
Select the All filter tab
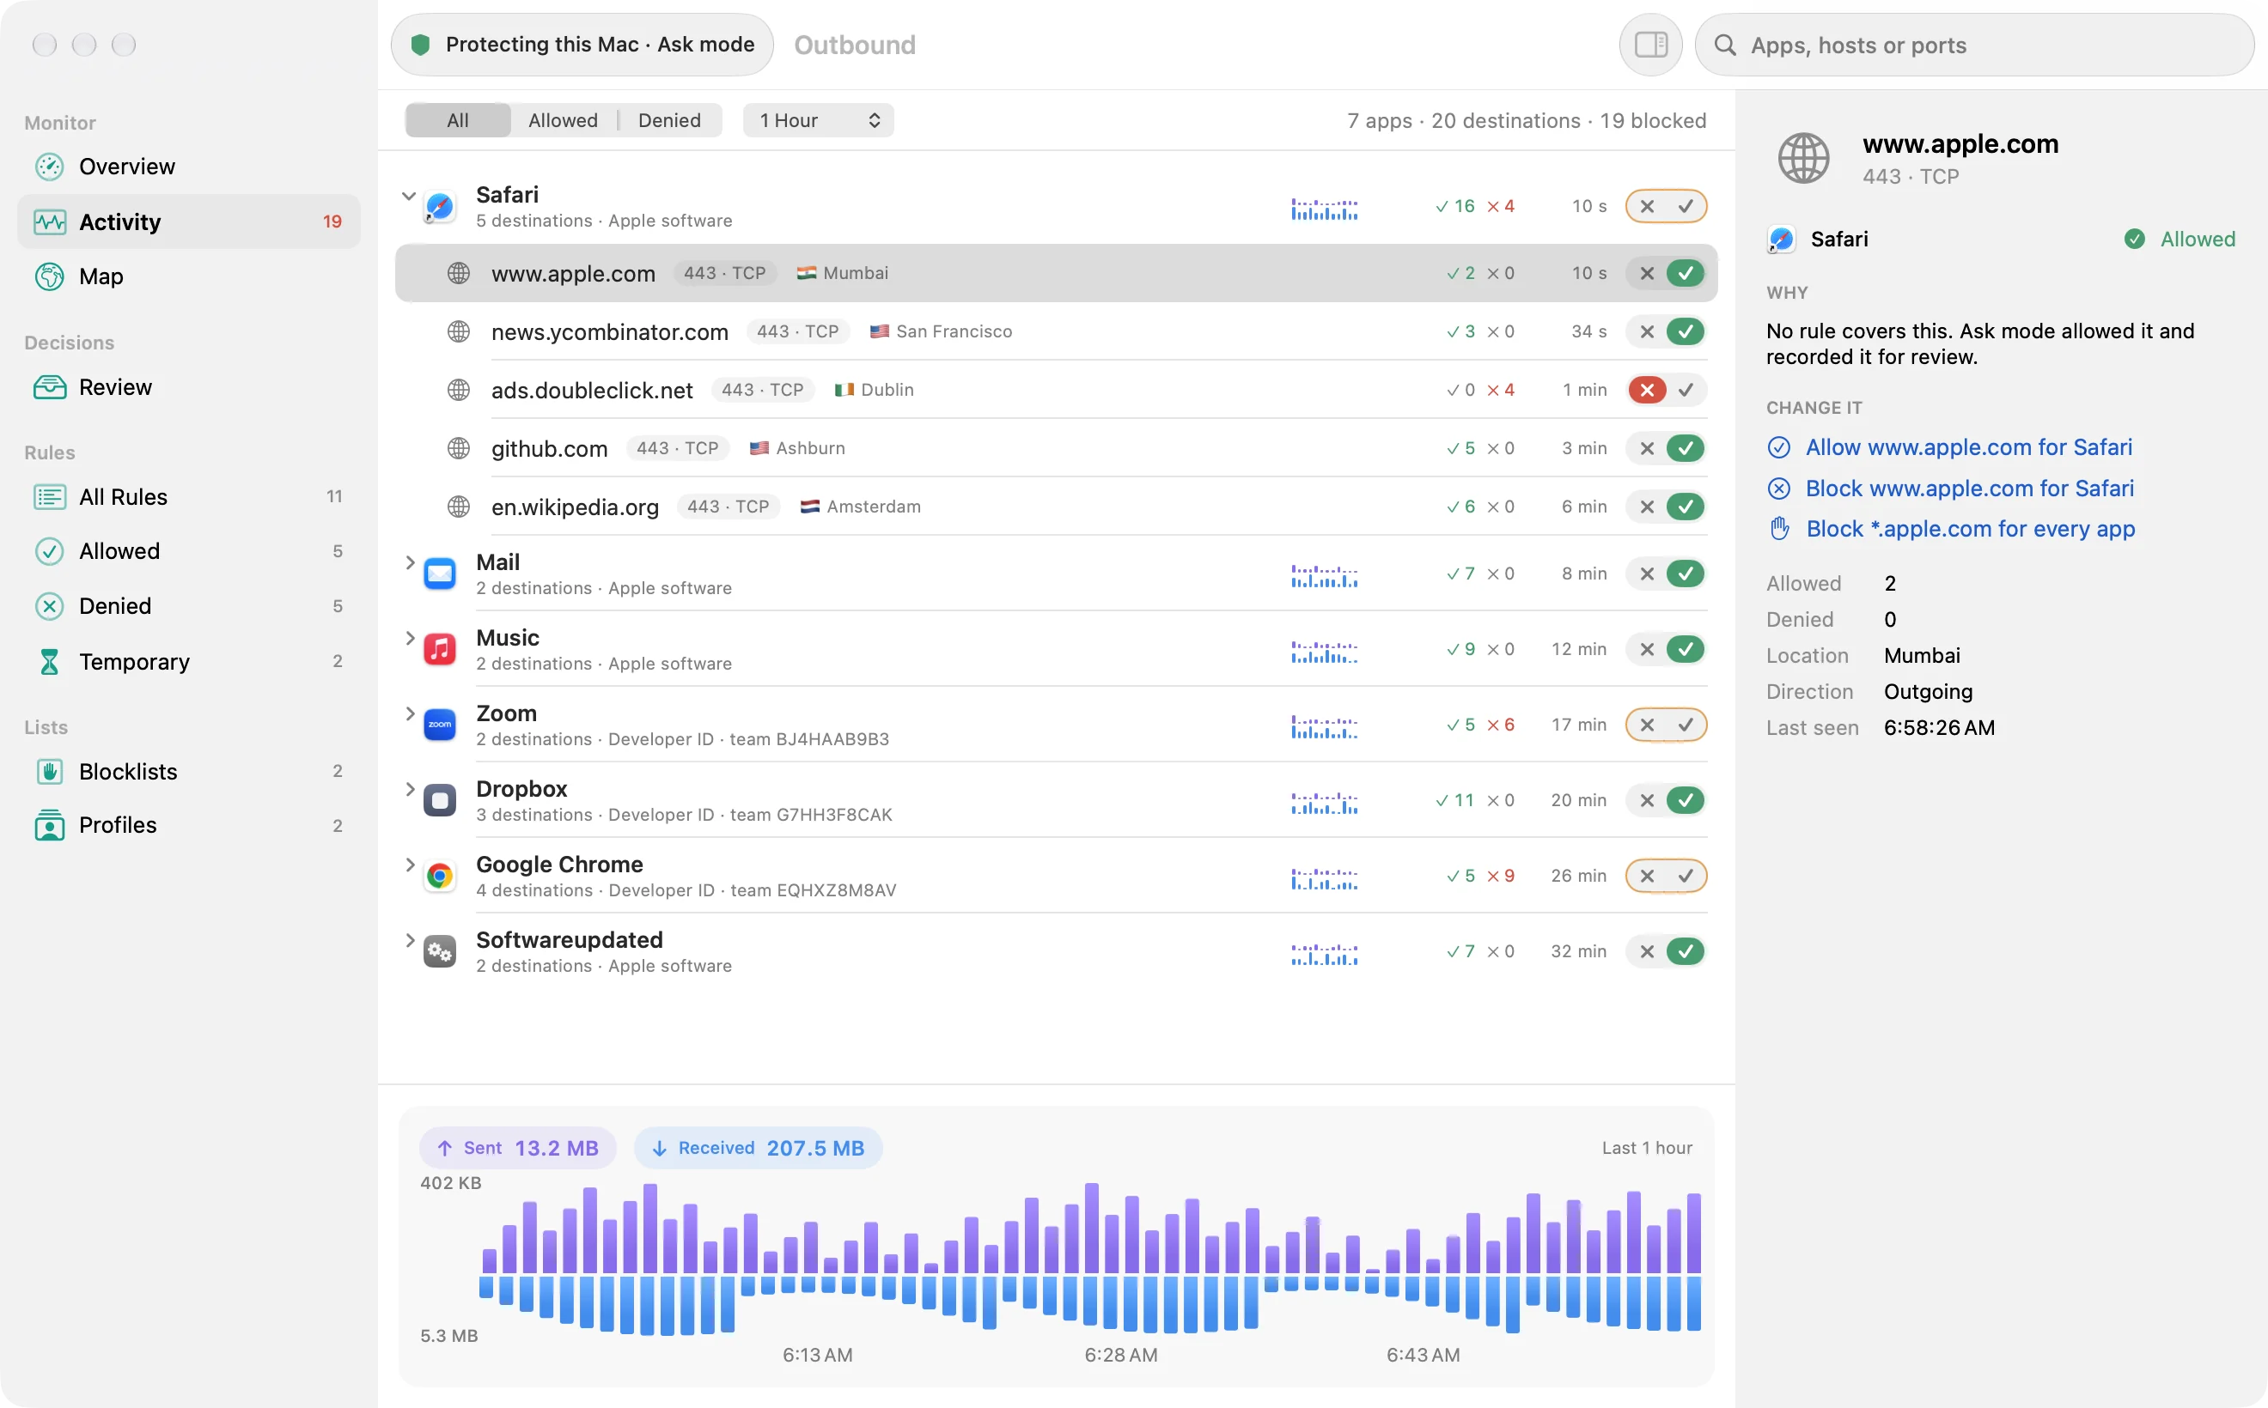click(458, 120)
